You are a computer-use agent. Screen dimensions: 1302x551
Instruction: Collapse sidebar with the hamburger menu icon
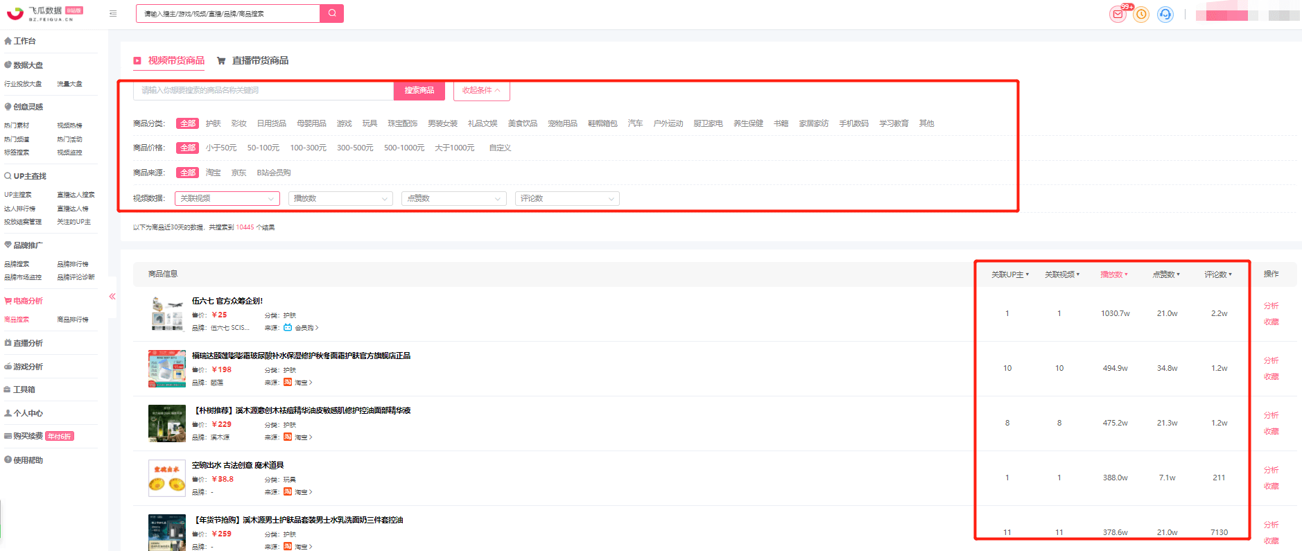point(113,13)
